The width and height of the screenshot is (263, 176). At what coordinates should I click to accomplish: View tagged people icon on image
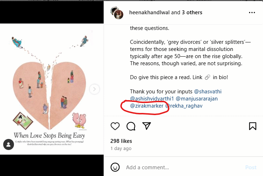coord(8,145)
